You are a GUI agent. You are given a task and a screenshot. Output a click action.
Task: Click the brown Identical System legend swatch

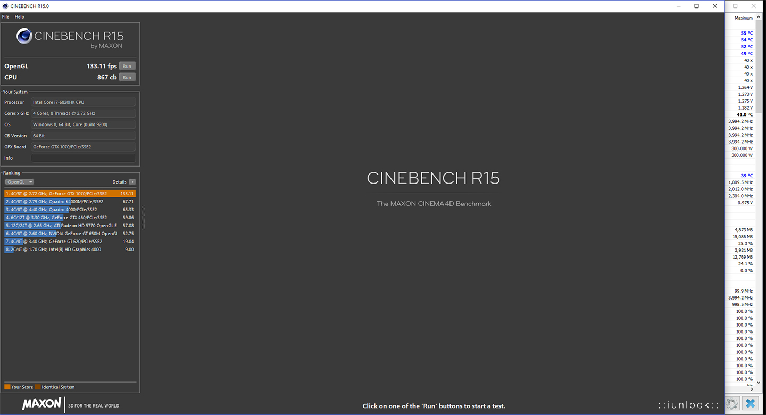coord(38,387)
